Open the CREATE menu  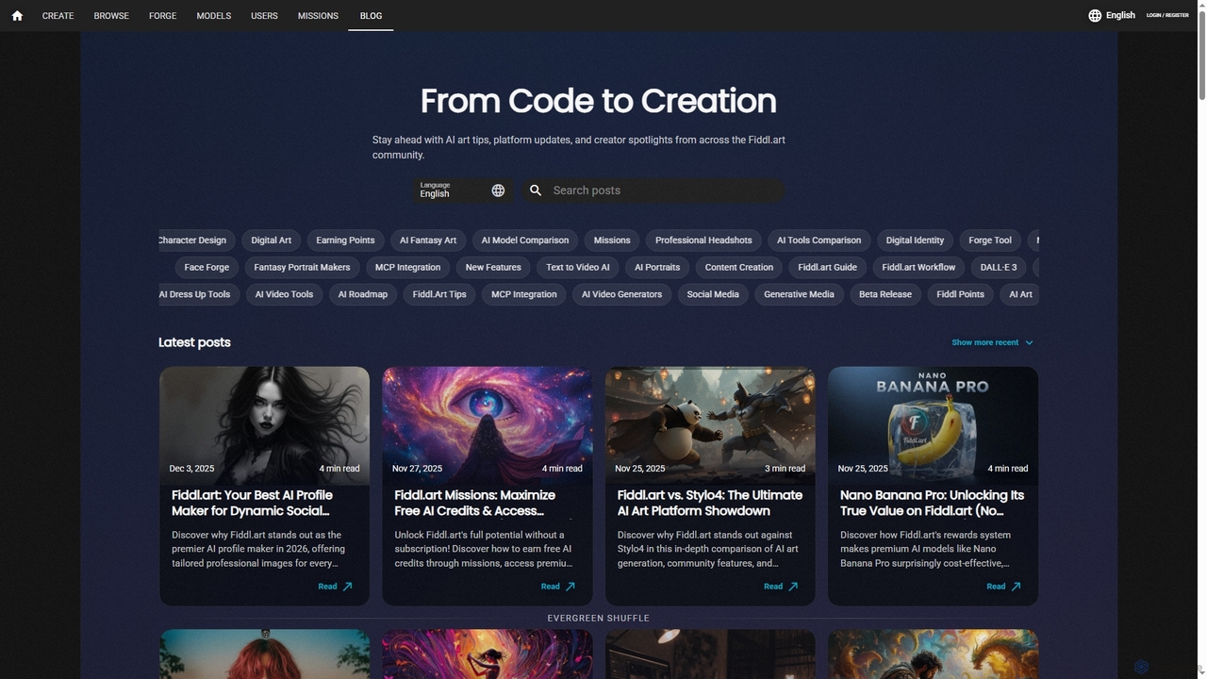(x=58, y=16)
